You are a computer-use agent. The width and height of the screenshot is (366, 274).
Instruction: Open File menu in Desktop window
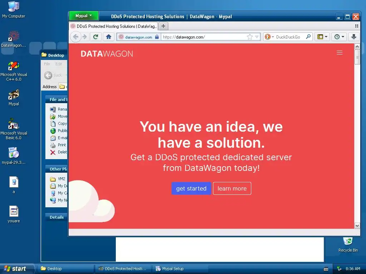pos(47,64)
